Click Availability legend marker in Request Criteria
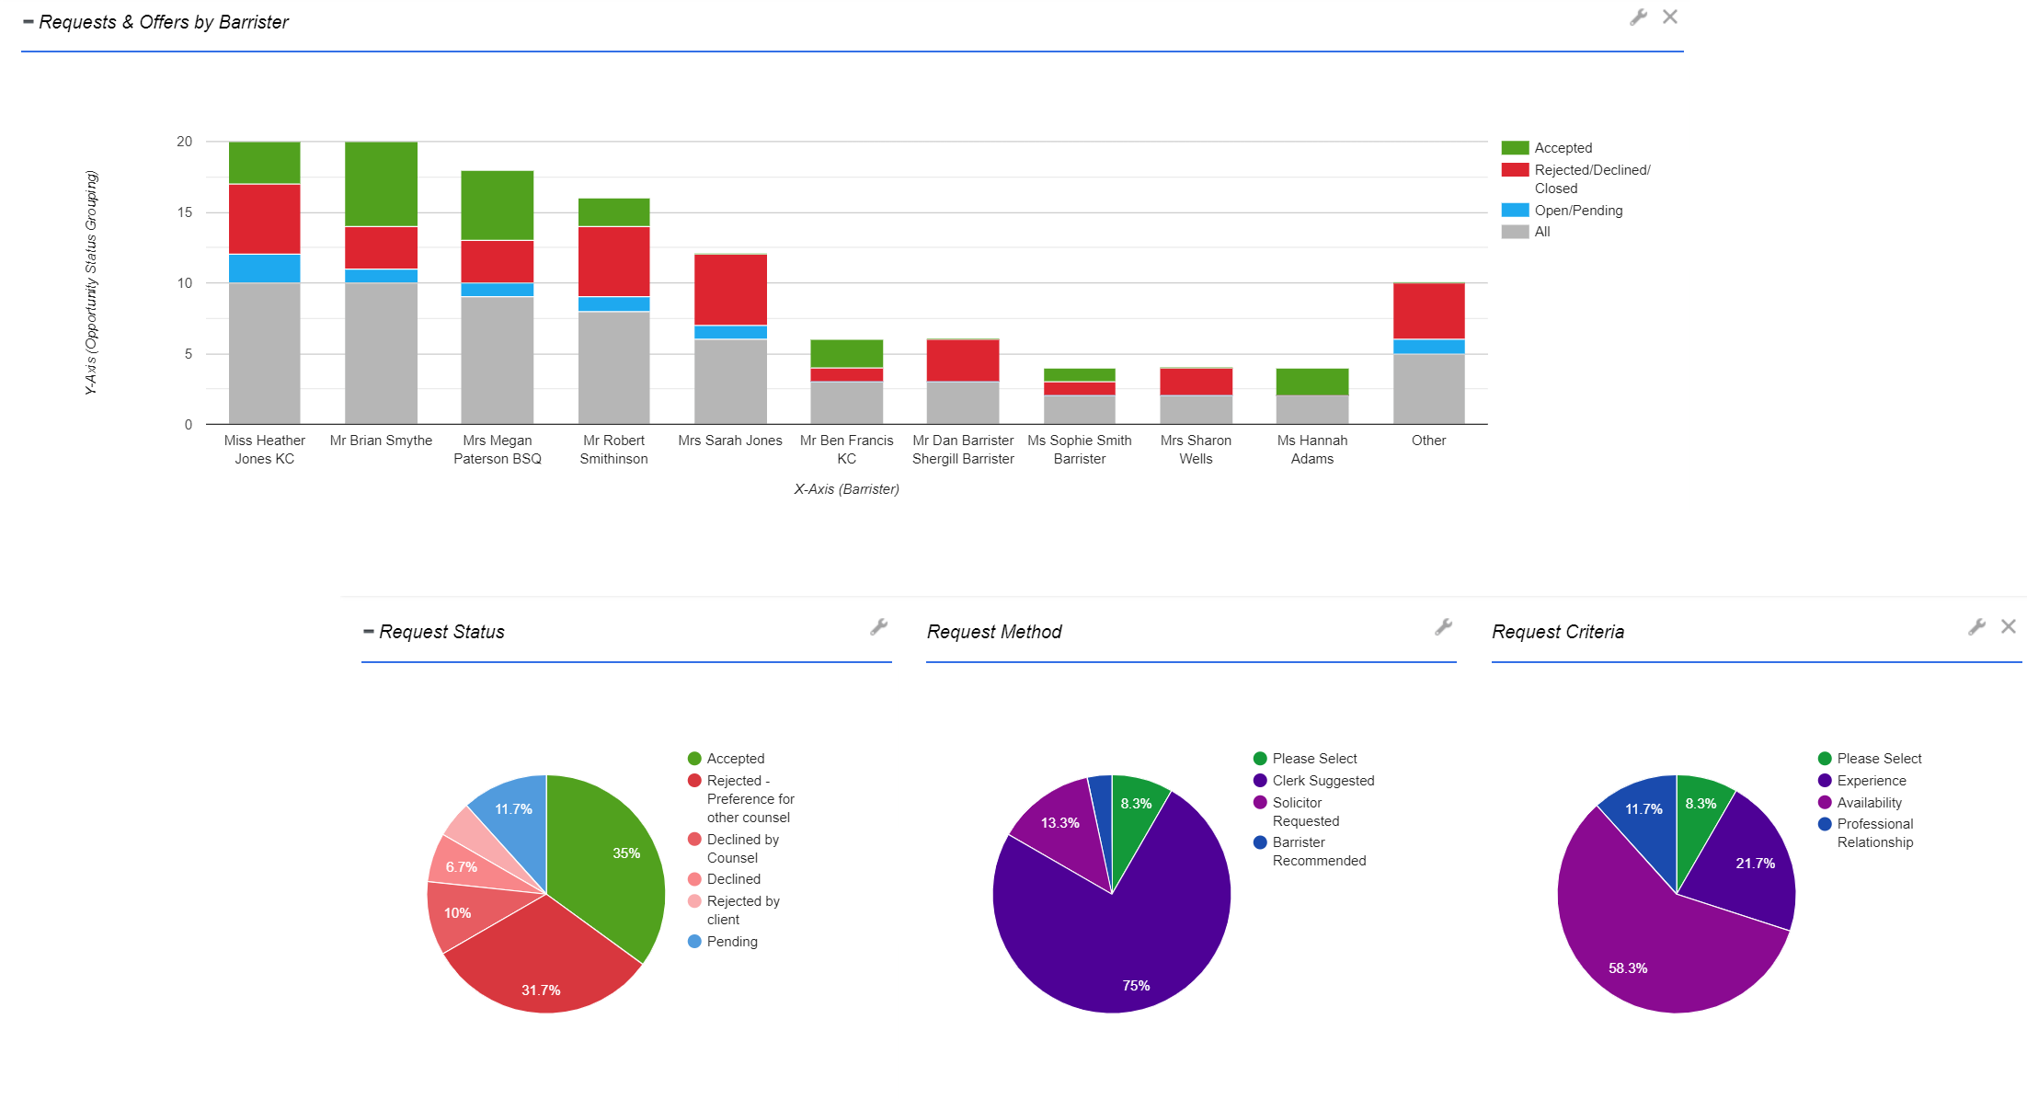2027x1099 pixels. coord(1825,803)
